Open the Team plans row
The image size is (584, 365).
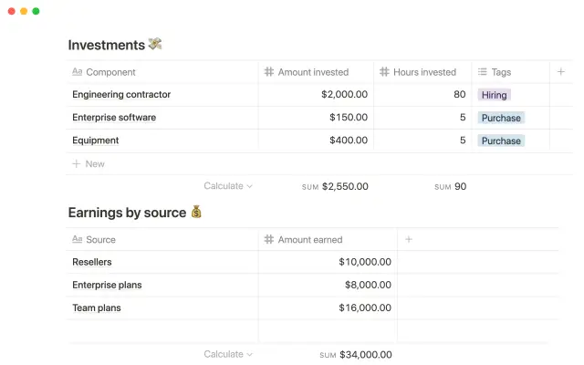(97, 308)
